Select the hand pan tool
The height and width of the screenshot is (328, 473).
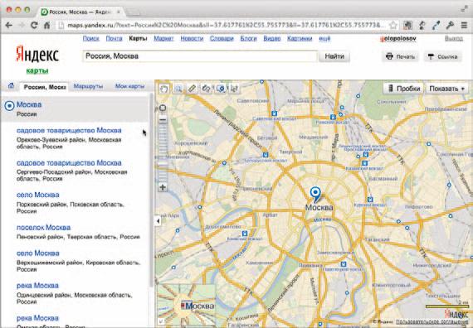pyautogui.click(x=163, y=89)
